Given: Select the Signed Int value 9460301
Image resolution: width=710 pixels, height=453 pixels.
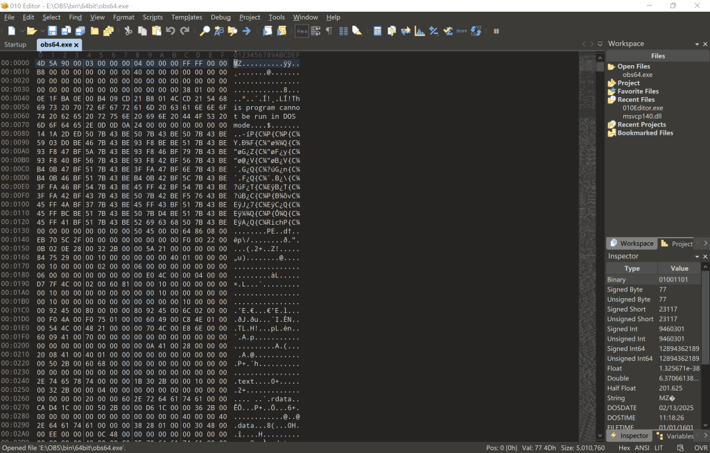Looking at the screenshot, I should [x=671, y=329].
